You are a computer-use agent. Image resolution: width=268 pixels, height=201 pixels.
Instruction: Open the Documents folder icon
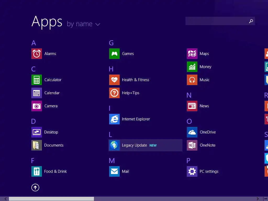[x=37, y=145]
